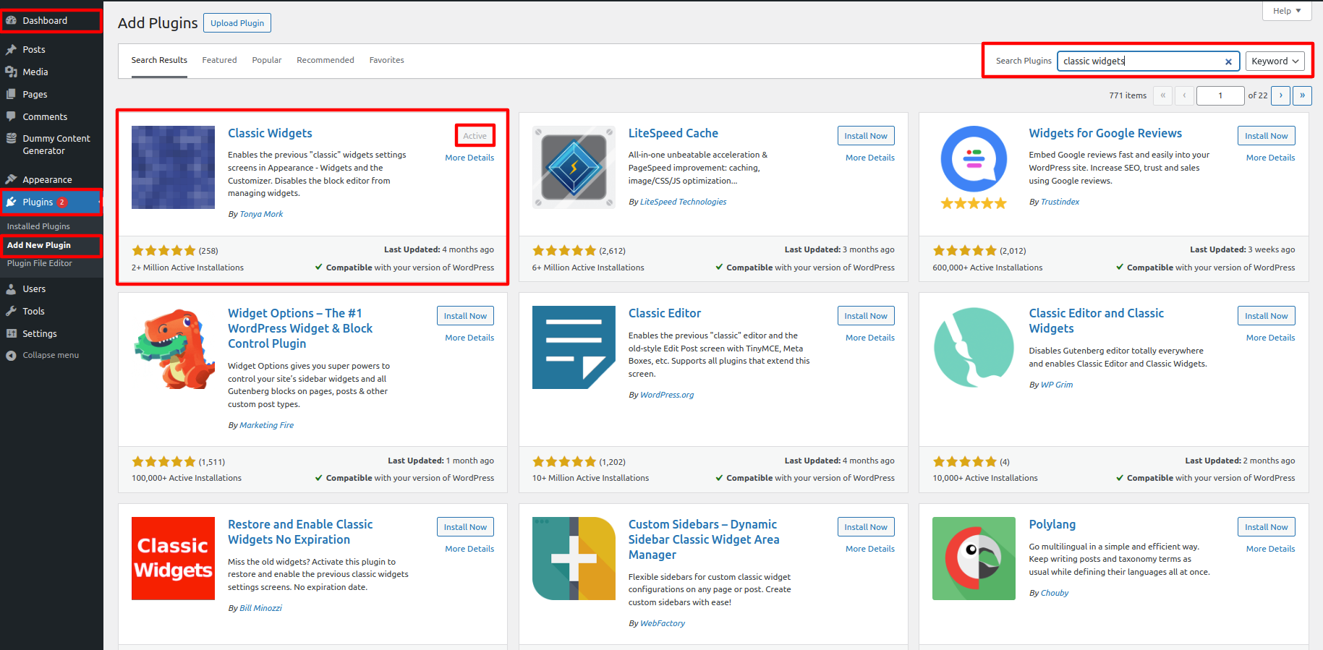Open author link Marketing Fire
The image size is (1323, 650).
pos(266,425)
